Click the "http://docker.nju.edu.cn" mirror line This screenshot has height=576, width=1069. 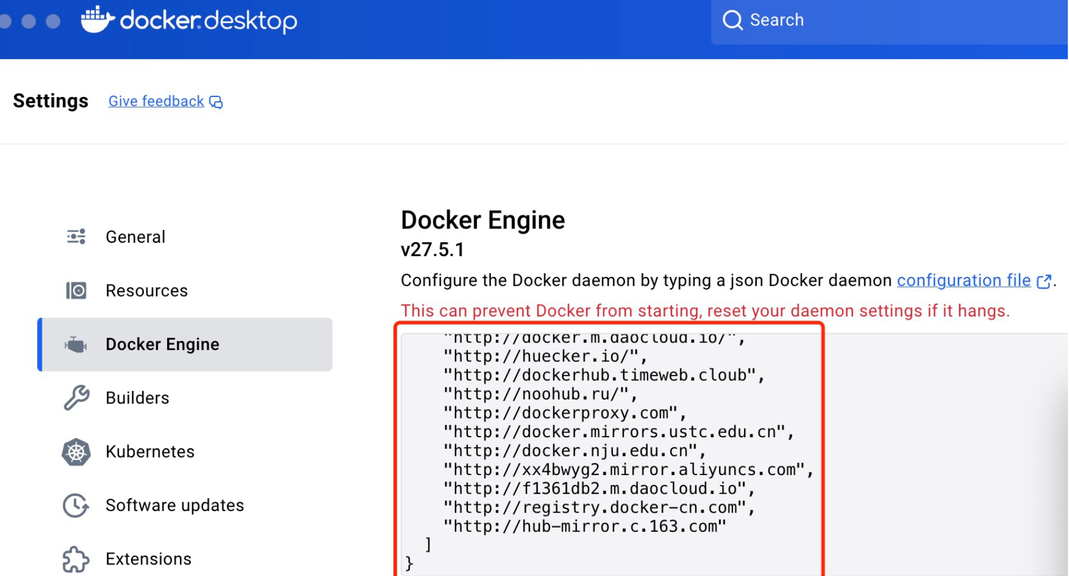tap(575, 451)
